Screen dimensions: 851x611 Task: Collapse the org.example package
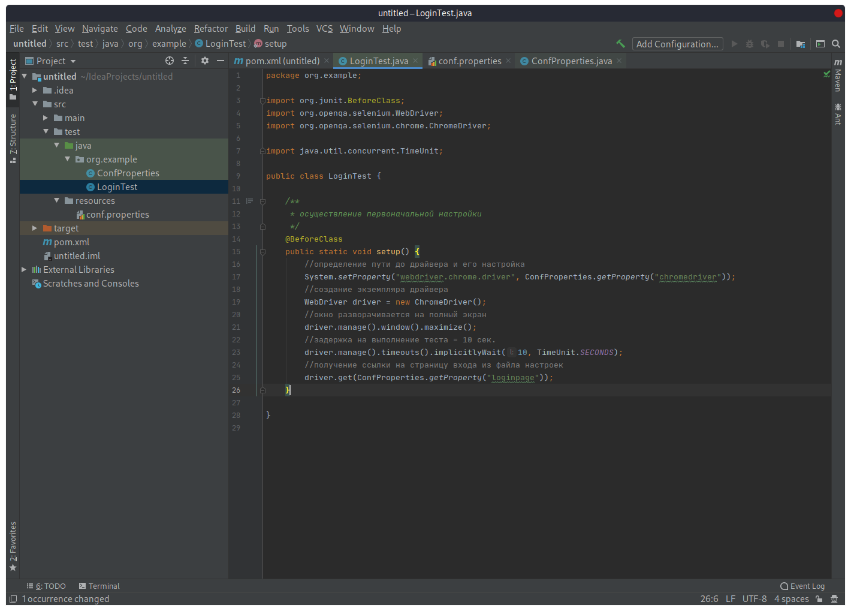click(68, 159)
